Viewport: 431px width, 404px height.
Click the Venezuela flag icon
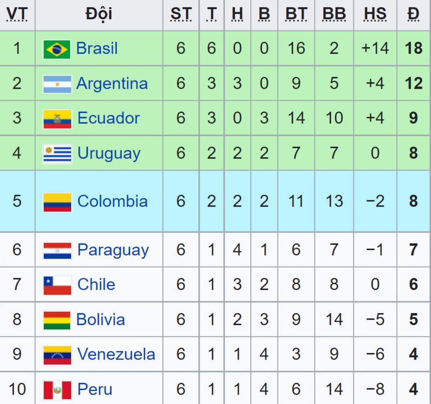pos(57,355)
